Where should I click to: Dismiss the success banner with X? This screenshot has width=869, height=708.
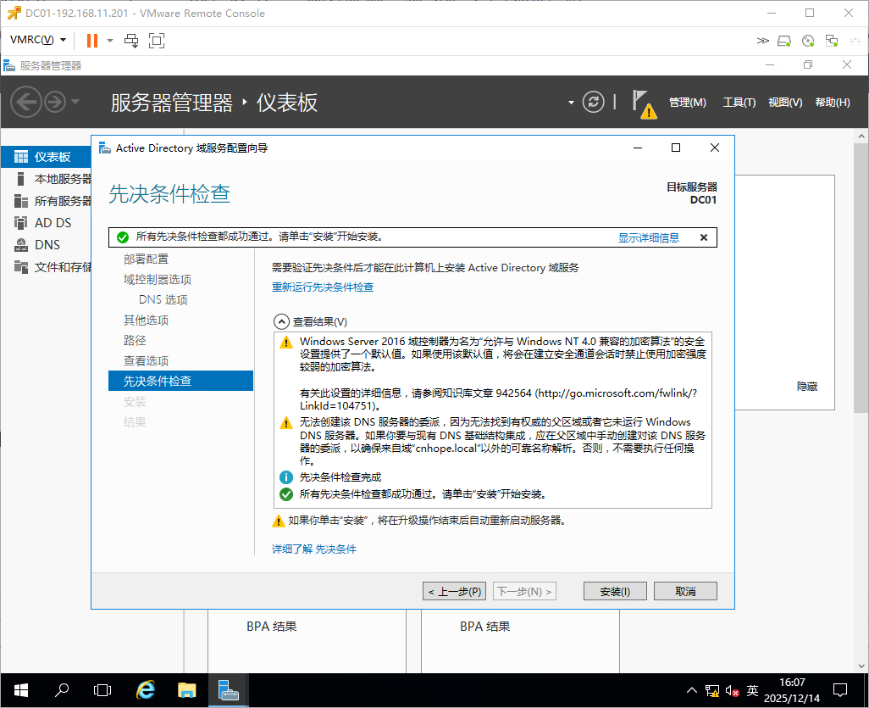[703, 237]
